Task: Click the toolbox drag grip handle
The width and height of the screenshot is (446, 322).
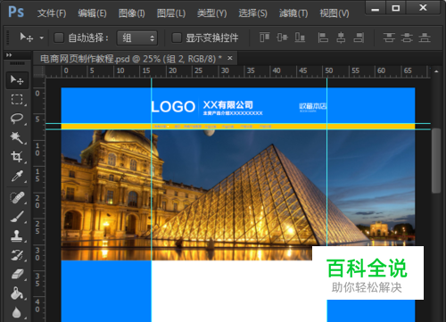Action: [17, 63]
